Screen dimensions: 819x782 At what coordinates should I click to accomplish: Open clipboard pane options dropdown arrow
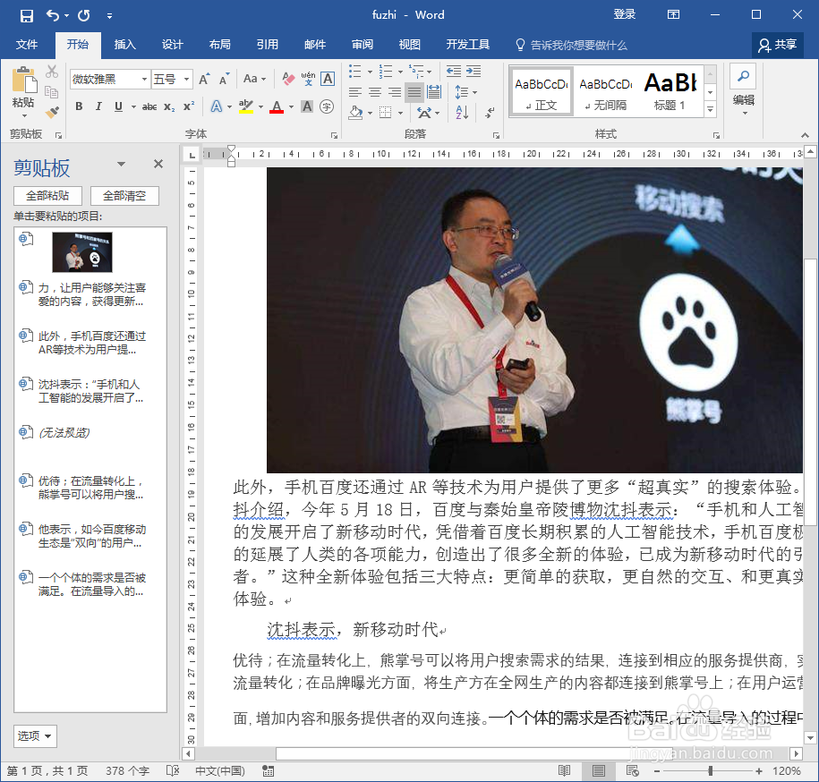point(121,164)
